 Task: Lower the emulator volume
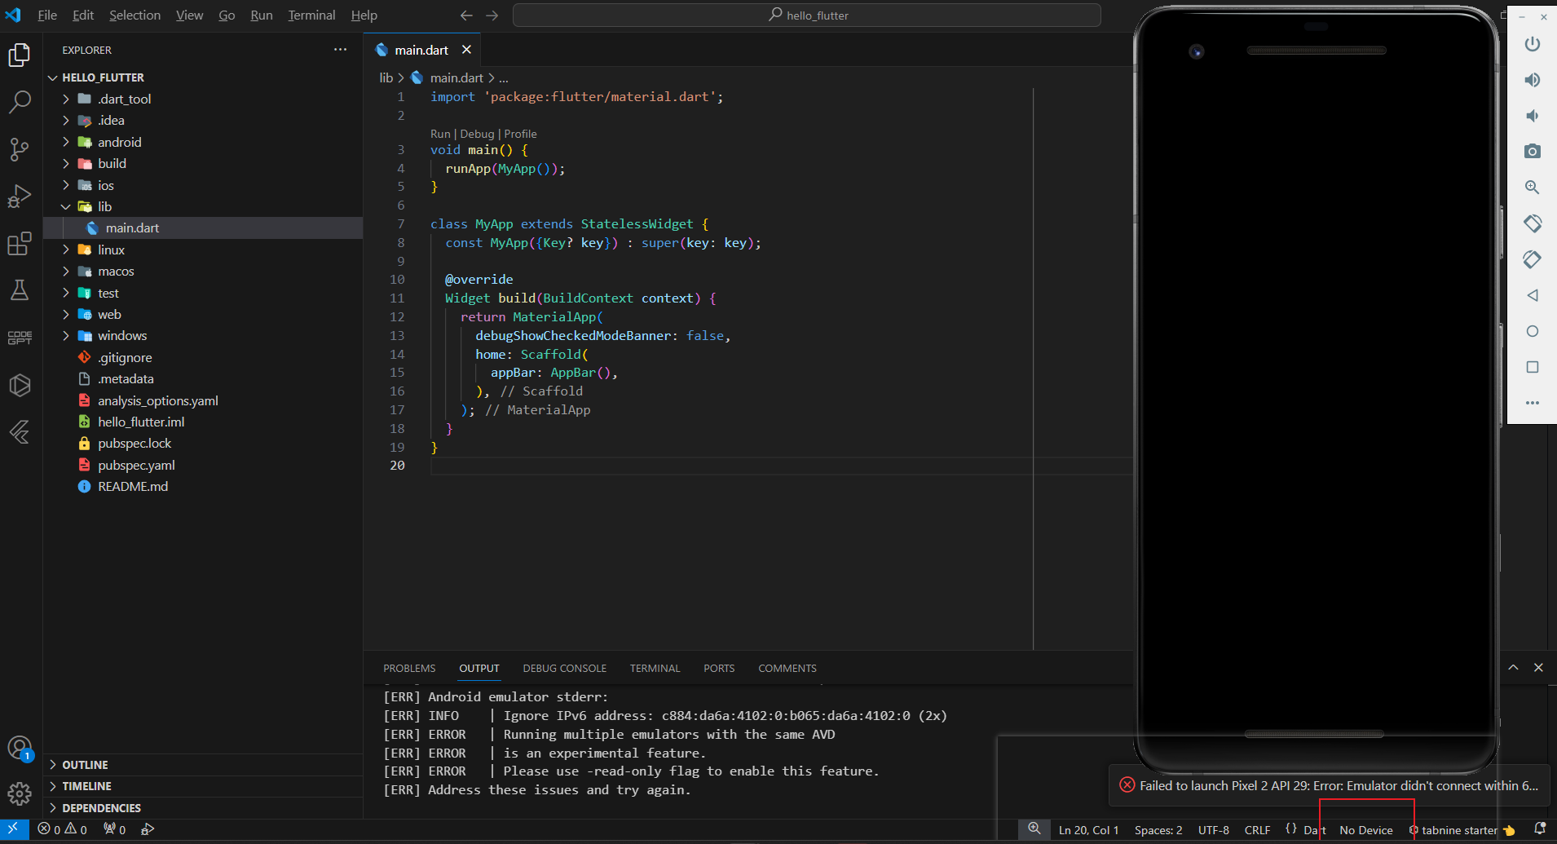coord(1533,116)
